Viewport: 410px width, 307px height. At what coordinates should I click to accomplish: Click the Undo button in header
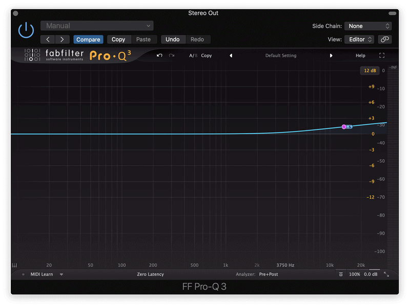tap(173, 39)
